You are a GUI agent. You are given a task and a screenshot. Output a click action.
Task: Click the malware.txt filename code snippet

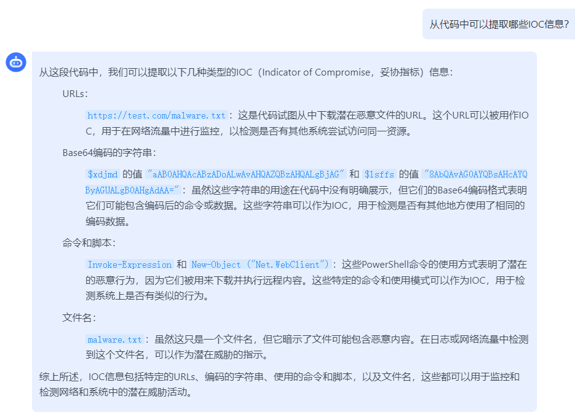point(115,340)
